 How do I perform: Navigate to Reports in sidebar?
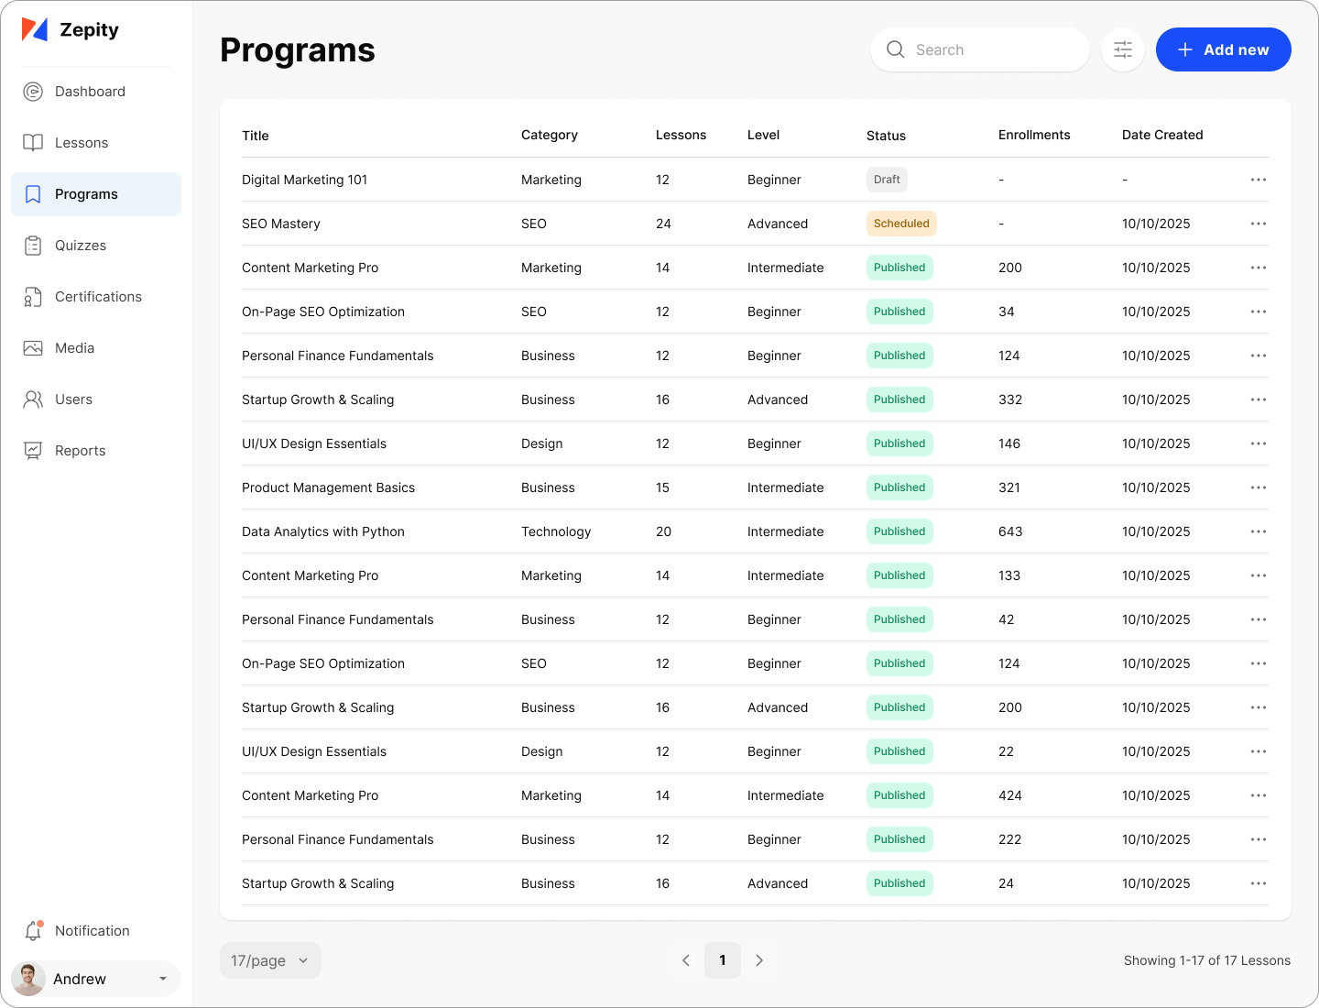(x=80, y=451)
